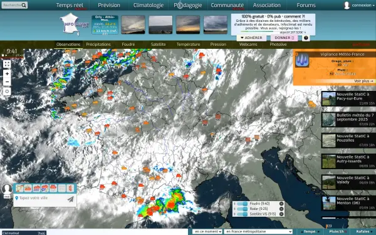
Task: Open the Climatologie menu
Action: [148, 5]
